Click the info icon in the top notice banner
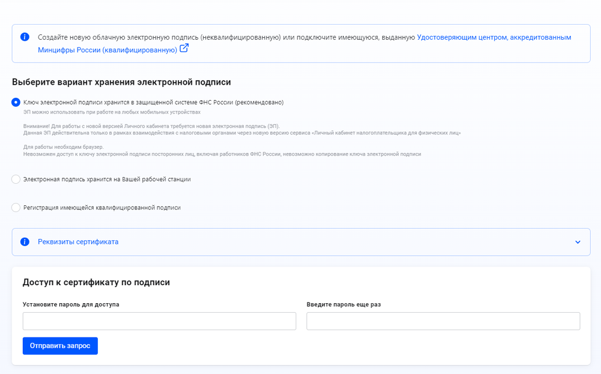This screenshot has height=374, width=601. [25, 37]
